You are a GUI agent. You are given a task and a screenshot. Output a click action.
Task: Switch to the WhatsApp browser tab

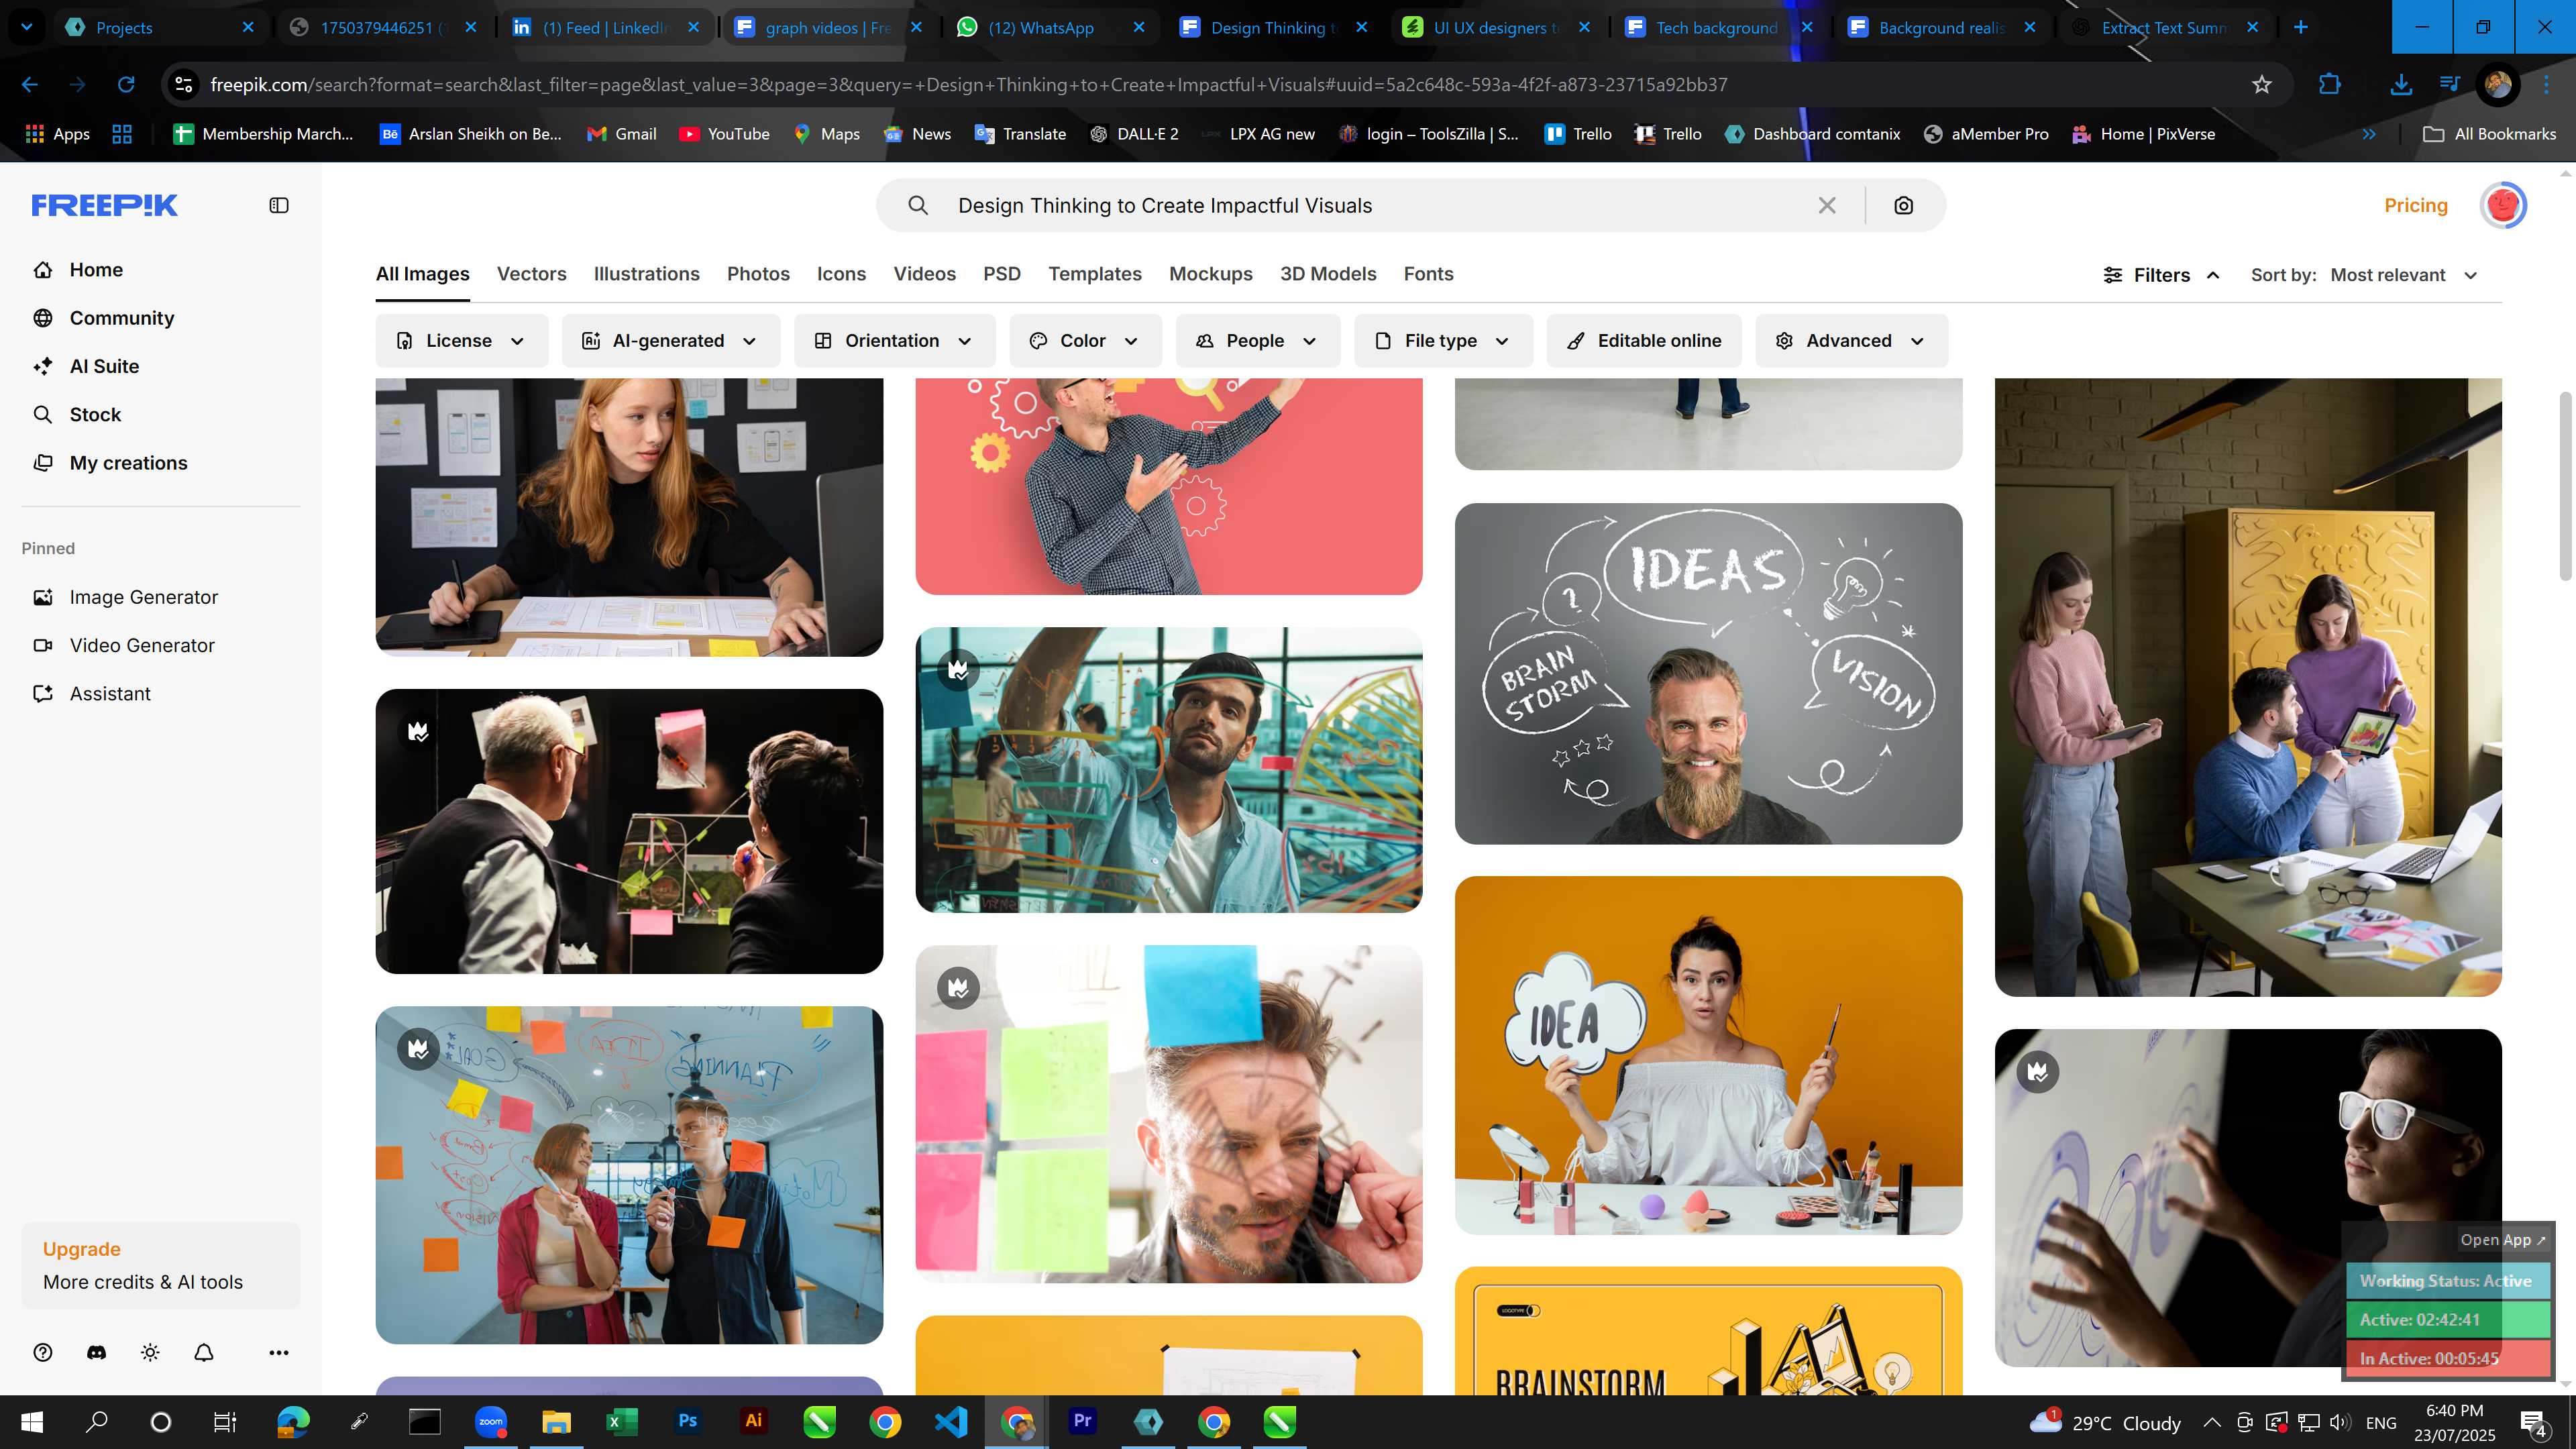click(x=1050, y=27)
